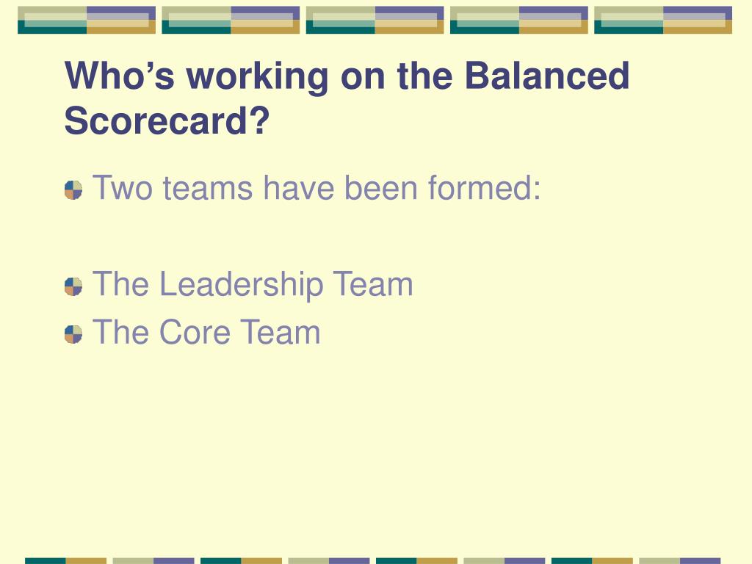Image resolution: width=752 pixels, height=564 pixels.
Task: Click the bullet icon beside The Core Team
Action: [73, 335]
